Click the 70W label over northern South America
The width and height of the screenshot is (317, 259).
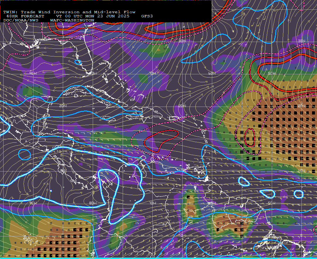tap(153, 203)
